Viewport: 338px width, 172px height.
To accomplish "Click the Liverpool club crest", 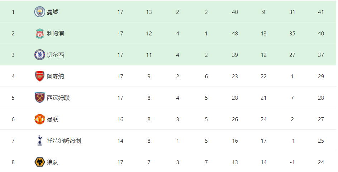I will click(40, 33).
